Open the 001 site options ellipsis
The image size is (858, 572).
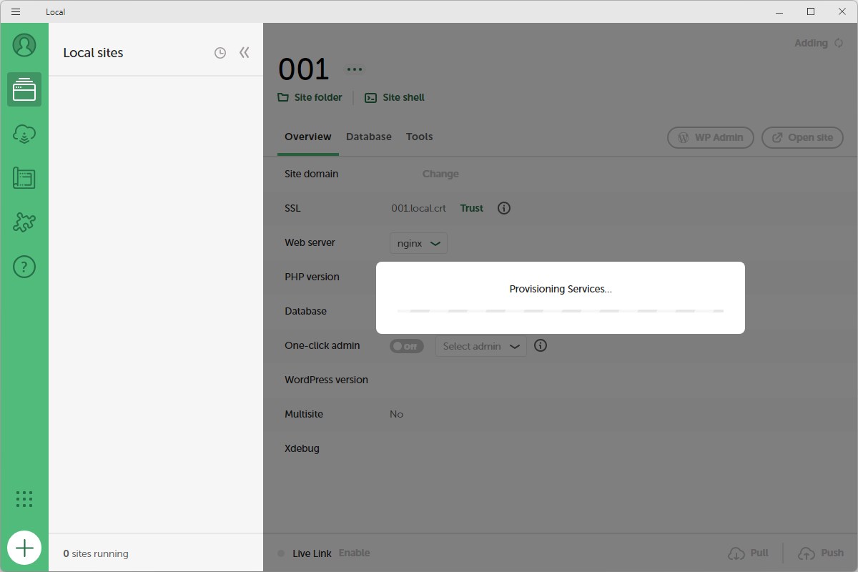point(355,69)
